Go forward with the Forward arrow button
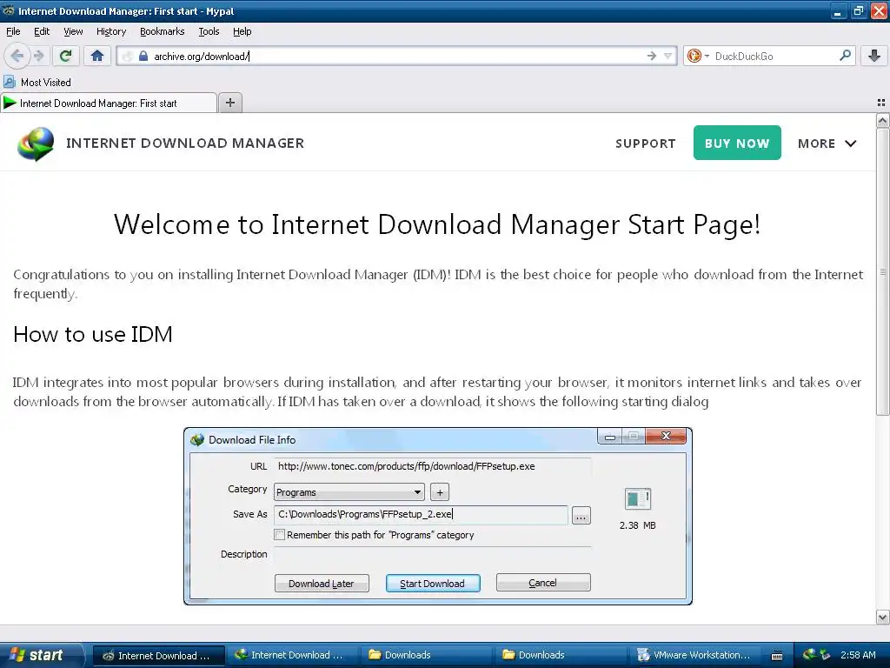890x668 pixels. [38, 56]
